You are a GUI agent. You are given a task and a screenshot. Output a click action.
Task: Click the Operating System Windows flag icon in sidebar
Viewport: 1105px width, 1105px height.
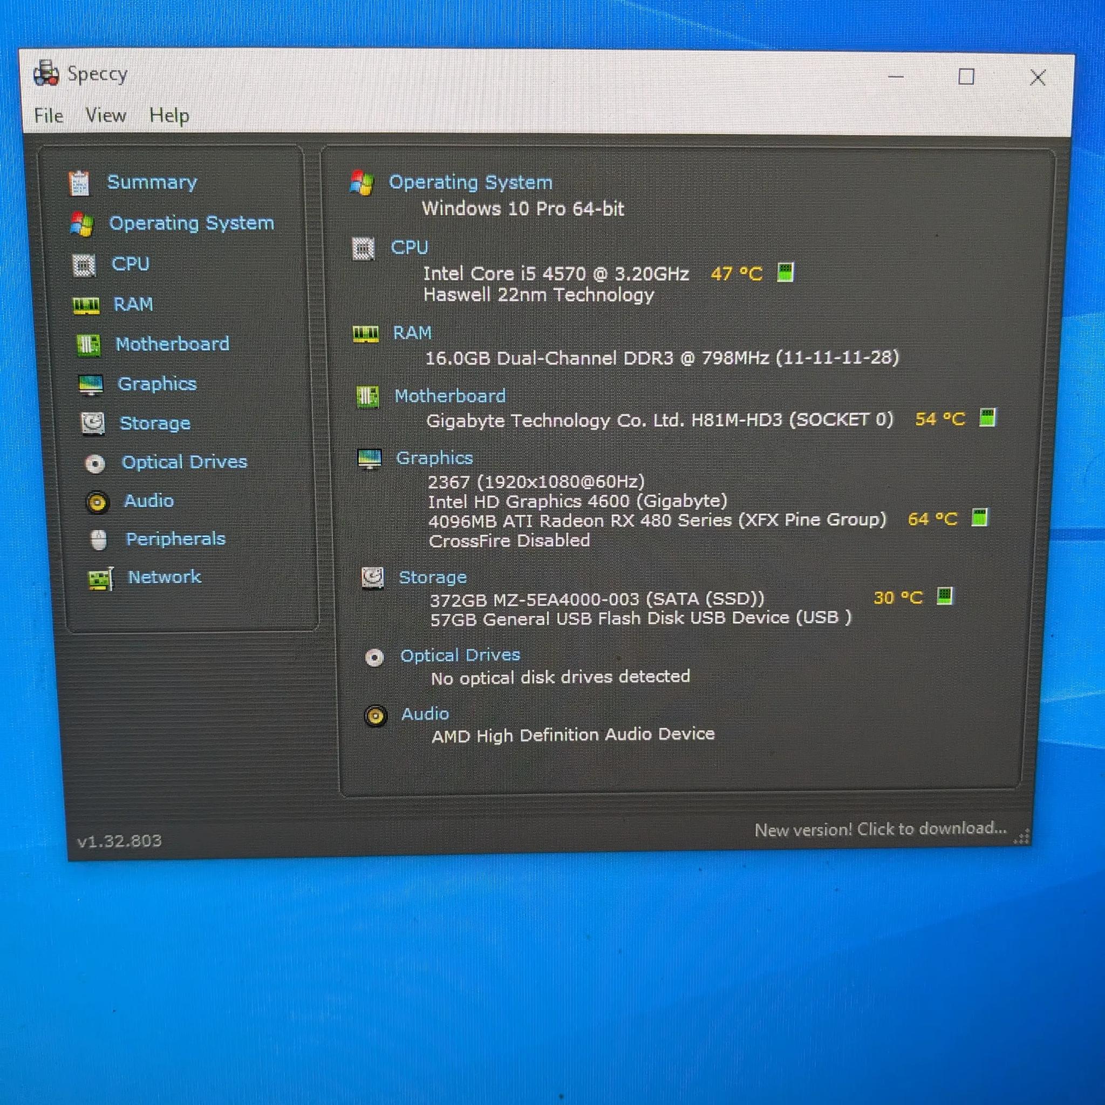82,224
